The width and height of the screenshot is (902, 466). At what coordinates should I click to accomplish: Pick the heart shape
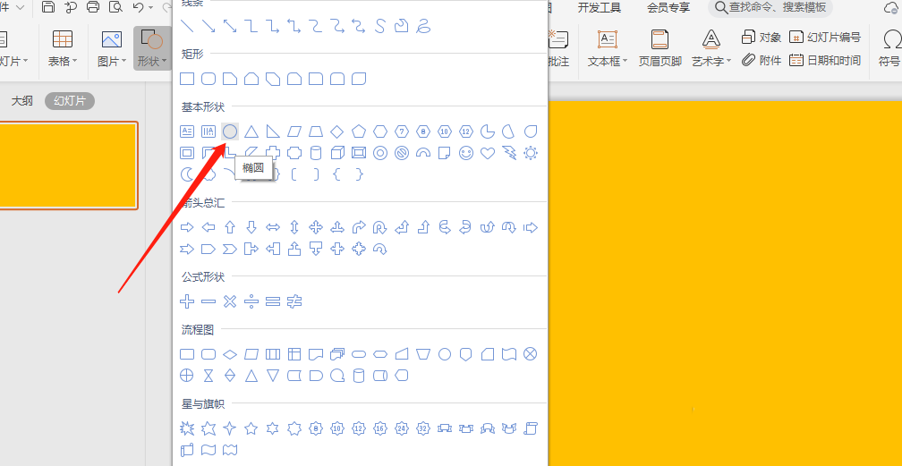click(488, 153)
